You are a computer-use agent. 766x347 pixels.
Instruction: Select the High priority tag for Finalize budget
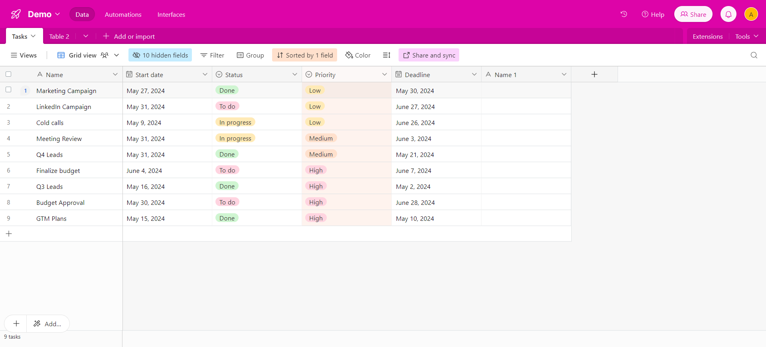click(x=316, y=170)
